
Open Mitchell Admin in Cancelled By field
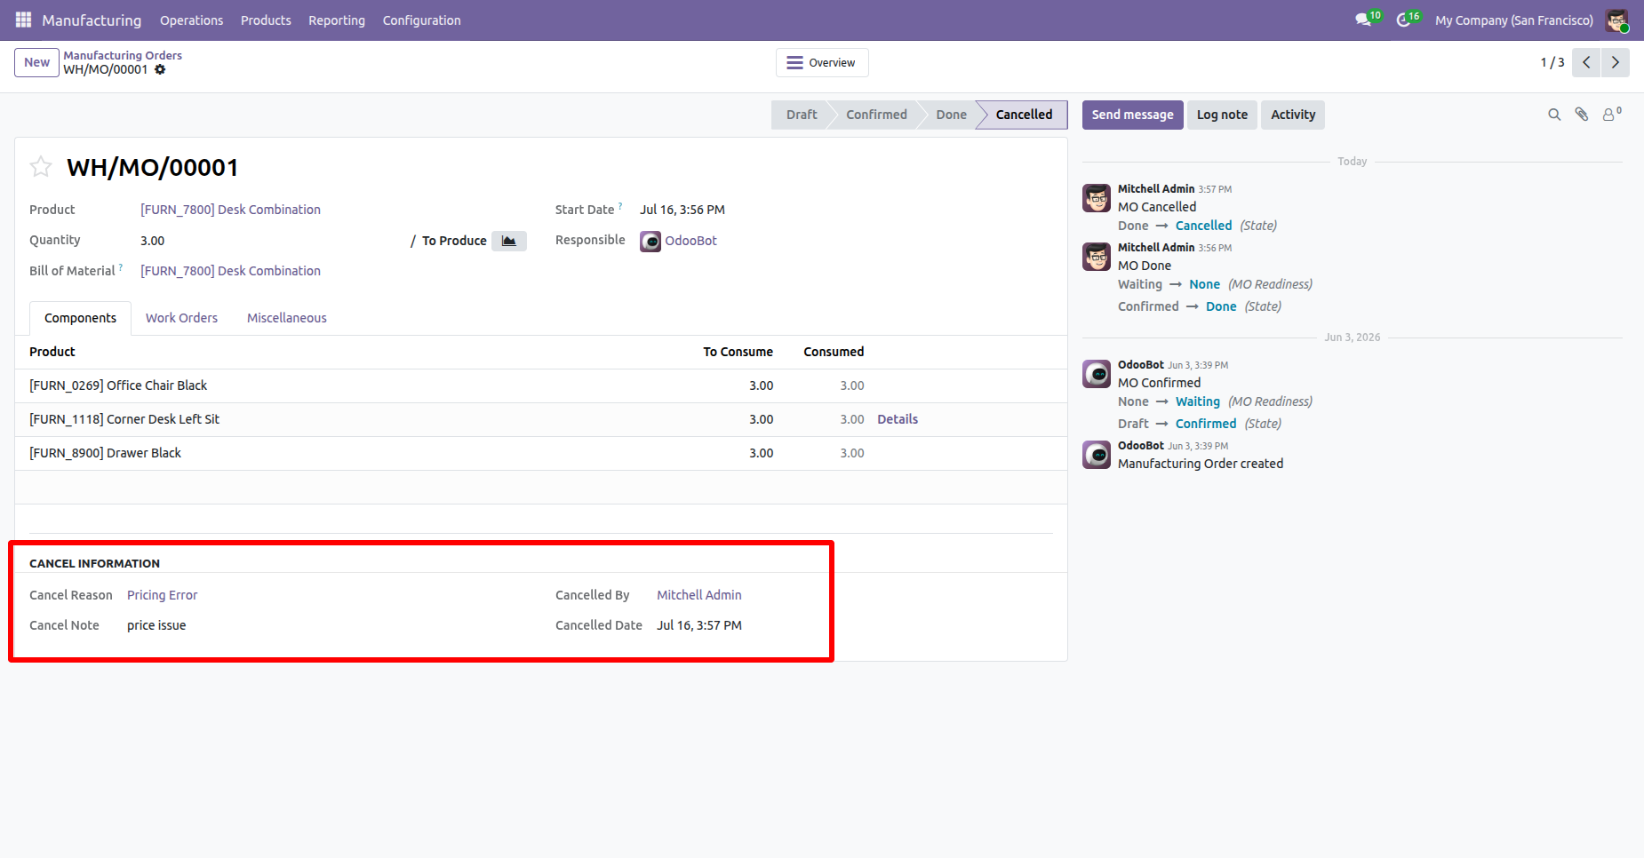point(699,595)
